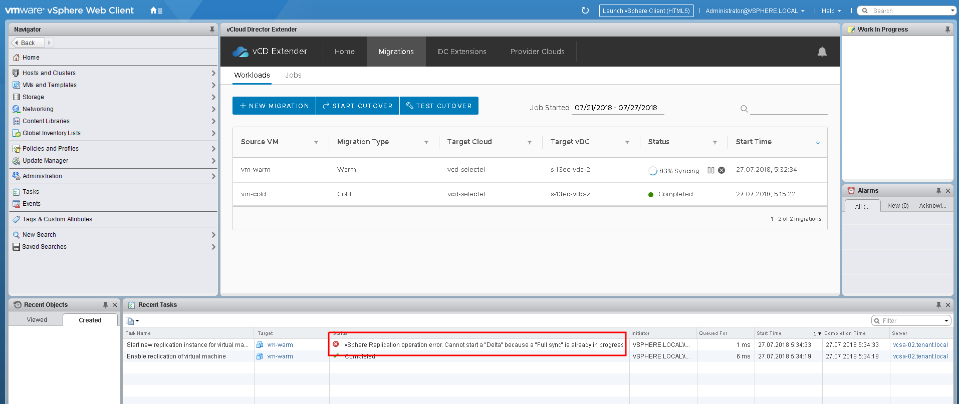Image resolution: width=959 pixels, height=404 pixels.
Task: Open the Recent Tasks export icon menu
Action: click(132, 321)
